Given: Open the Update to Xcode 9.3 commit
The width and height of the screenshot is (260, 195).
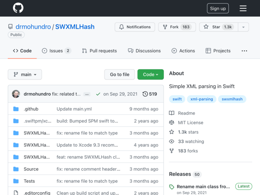Looking at the screenshot, I should (x=87, y=145).
